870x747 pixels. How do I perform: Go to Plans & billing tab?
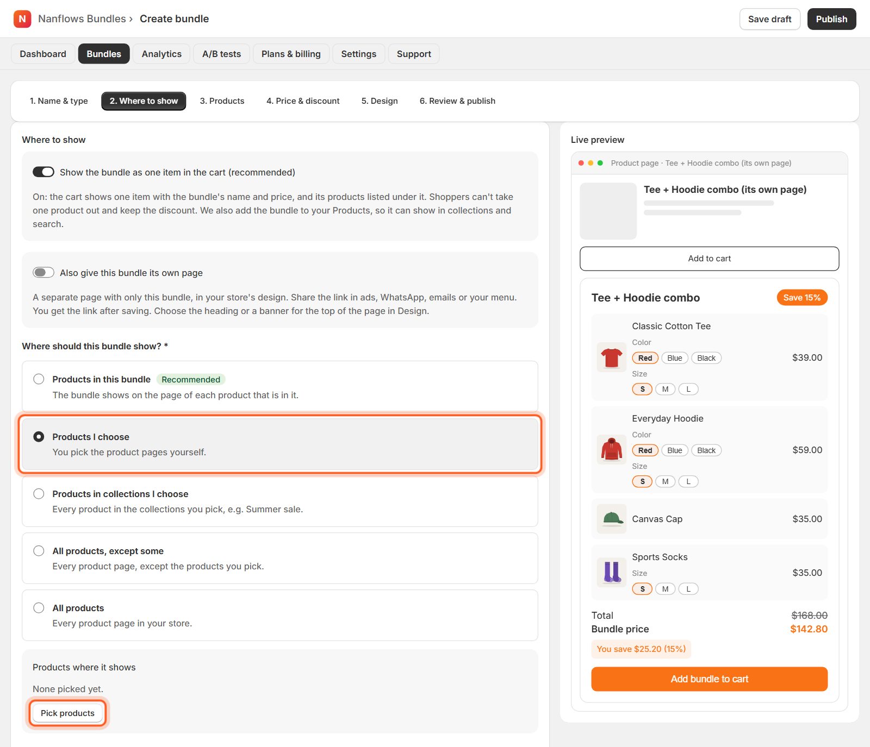291,54
